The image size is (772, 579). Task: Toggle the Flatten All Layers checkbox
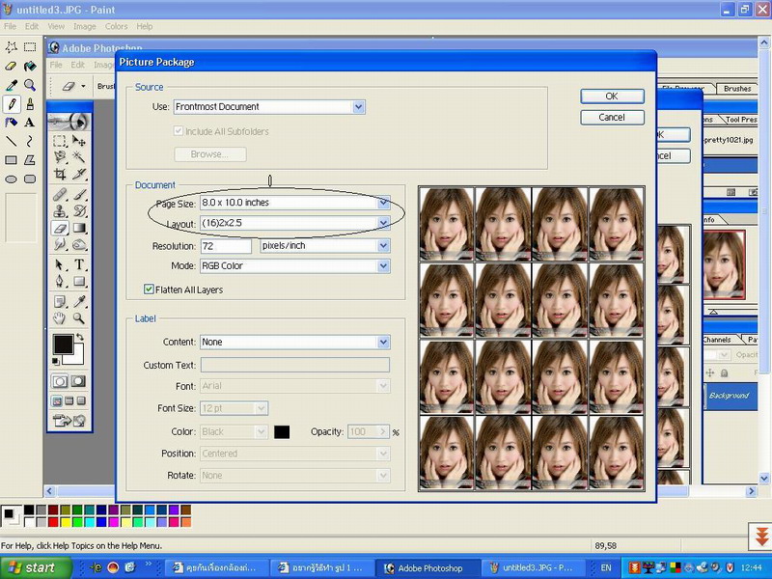click(x=150, y=289)
